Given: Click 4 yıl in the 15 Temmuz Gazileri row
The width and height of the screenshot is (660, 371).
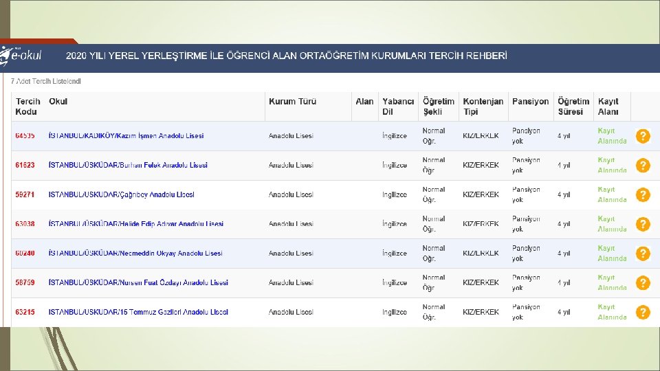Looking at the screenshot, I should pyautogui.click(x=564, y=312).
